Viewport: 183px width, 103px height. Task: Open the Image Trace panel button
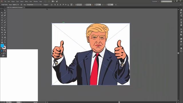[21, 5]
